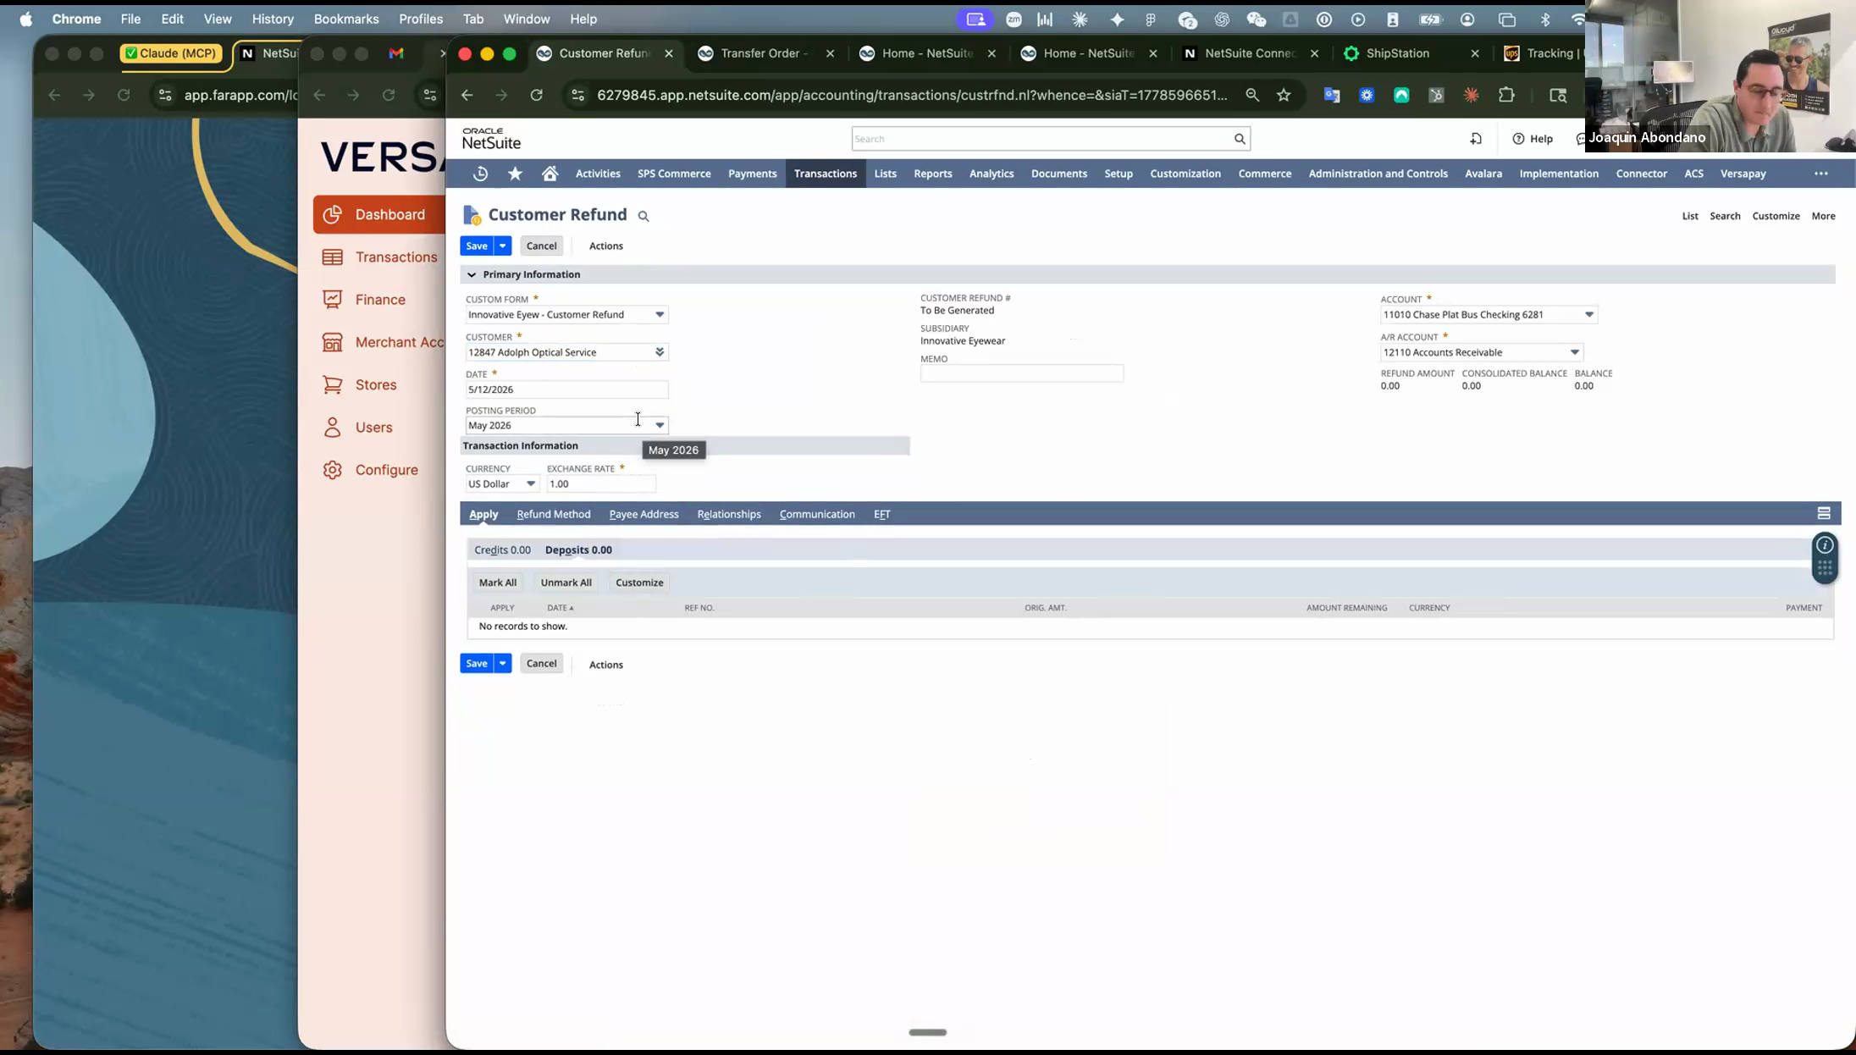Open Chrome Bookmarks menu

point(345,19)
